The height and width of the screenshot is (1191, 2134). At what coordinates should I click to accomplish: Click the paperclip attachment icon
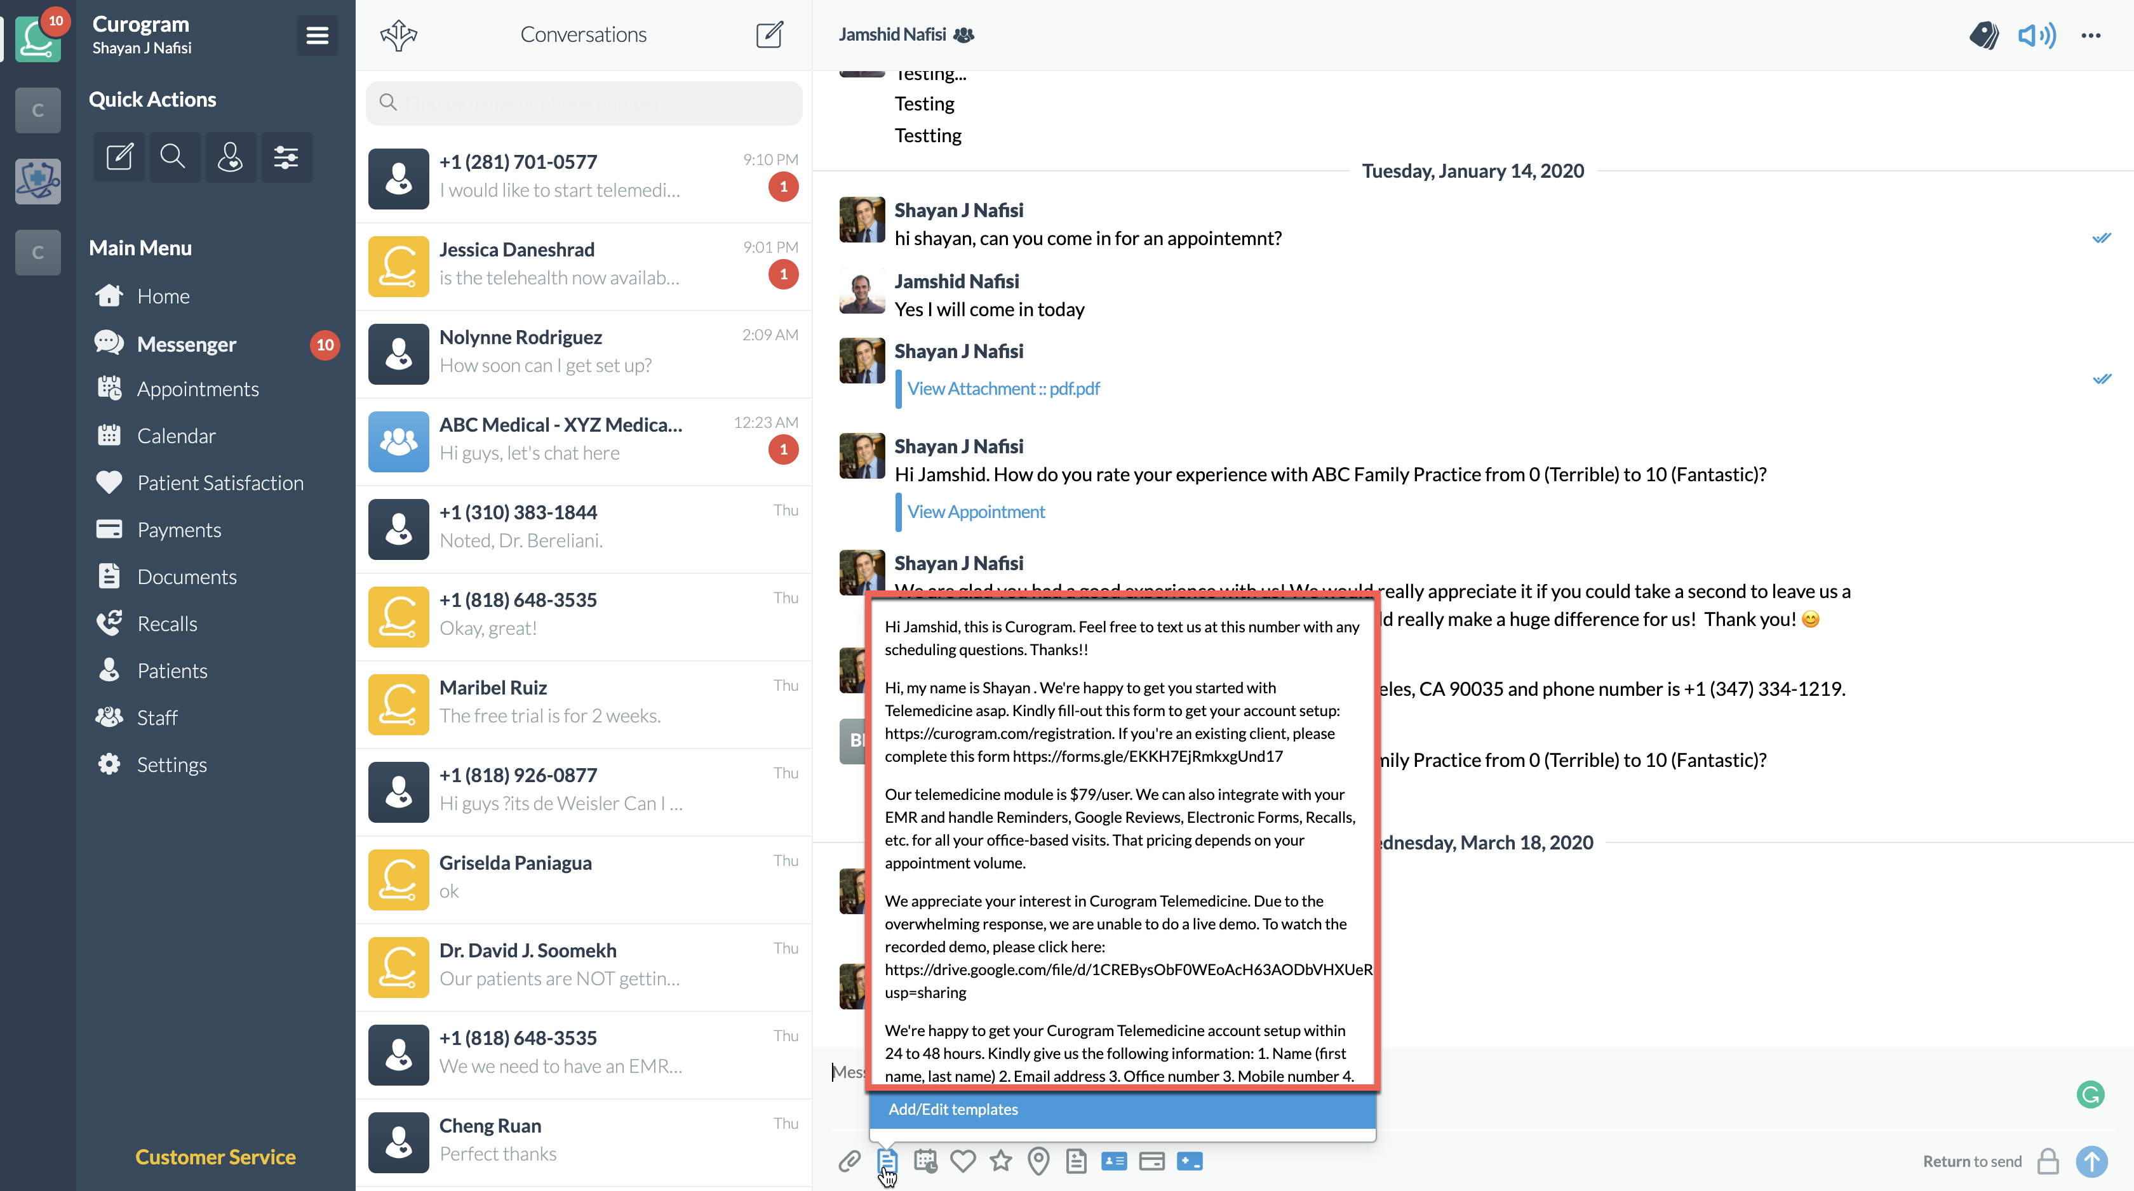pyautogui.click(x=849, y=1161)
